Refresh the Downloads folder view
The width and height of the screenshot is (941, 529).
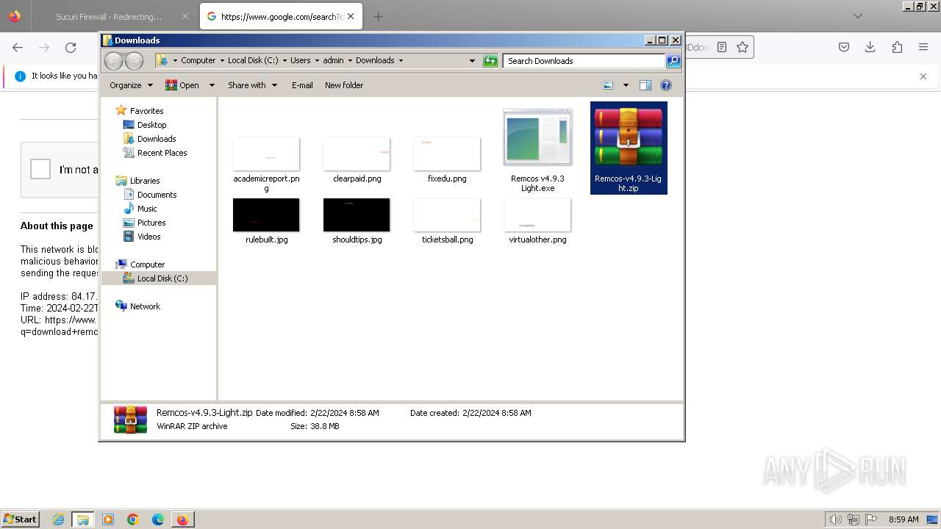(490, 61)
